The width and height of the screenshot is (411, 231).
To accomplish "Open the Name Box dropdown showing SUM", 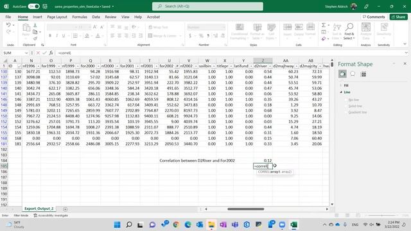I will 26,53.
